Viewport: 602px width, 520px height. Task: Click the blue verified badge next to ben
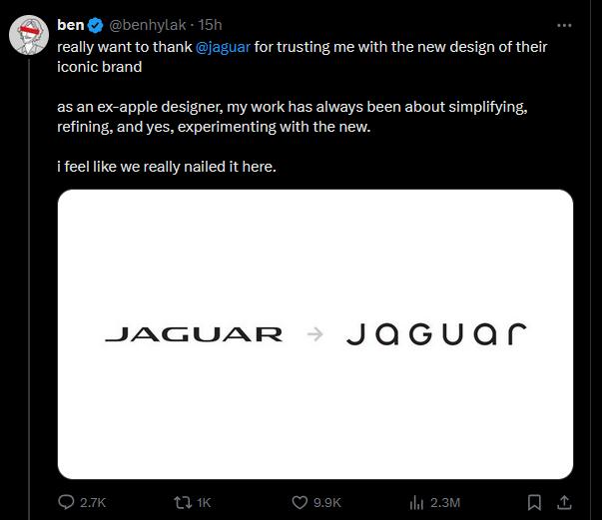[x=95, y=25]
